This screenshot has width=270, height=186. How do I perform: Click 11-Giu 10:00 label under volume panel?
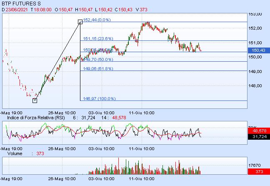(x=142, y=179)
